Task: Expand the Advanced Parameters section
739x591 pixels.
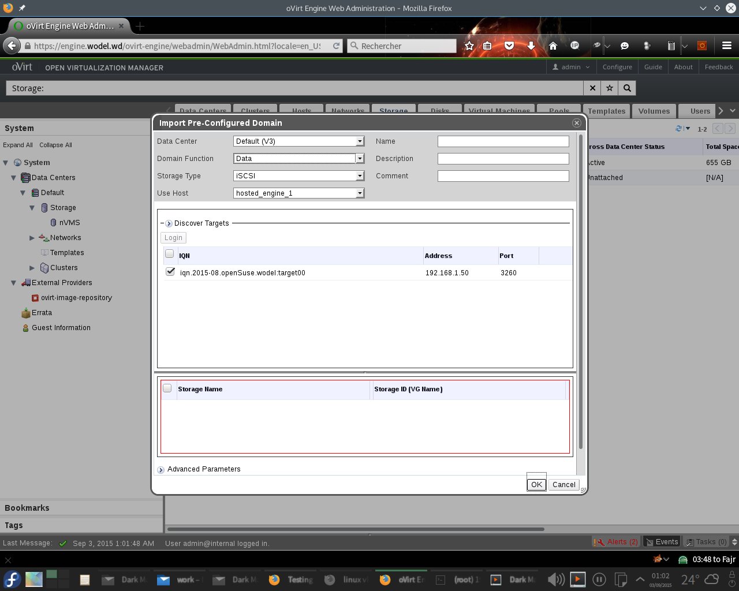Action: (161, 470)
